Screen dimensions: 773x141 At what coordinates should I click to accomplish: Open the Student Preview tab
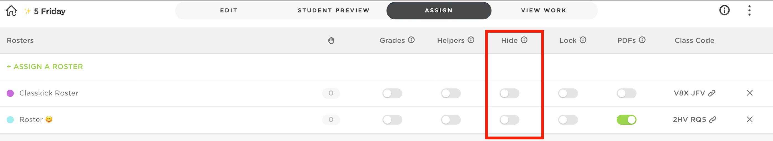click(x=333, y=11)
